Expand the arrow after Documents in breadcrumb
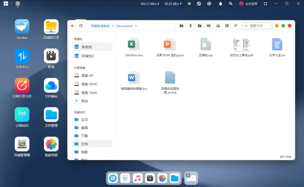This screenshot has height=187, width=304. [136, 26]
